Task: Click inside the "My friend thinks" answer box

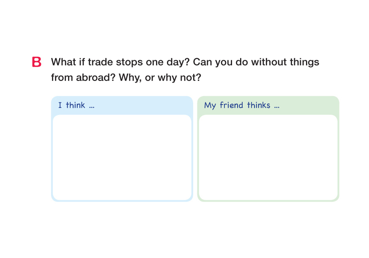Action: click(x=268, y=157)
